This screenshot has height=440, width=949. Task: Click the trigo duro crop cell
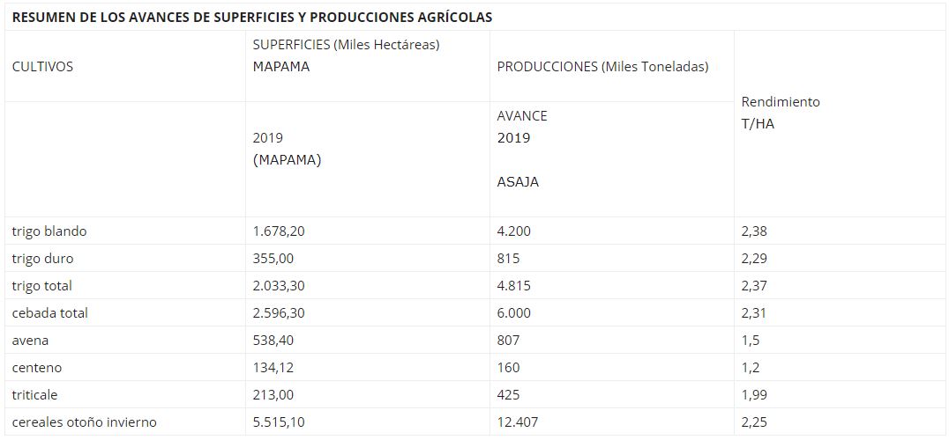(x=42, y=259)
